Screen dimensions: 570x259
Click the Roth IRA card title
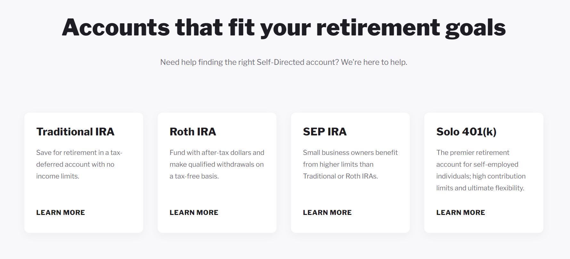pos(193,132)
